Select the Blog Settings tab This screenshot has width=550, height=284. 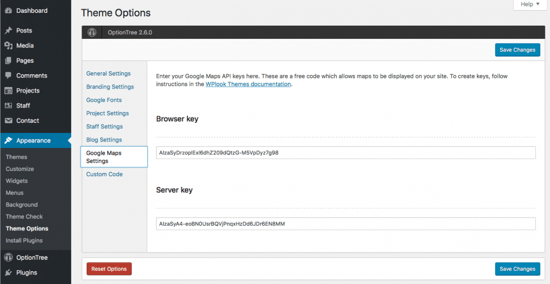pyautogui.click(x=104, y=140)
